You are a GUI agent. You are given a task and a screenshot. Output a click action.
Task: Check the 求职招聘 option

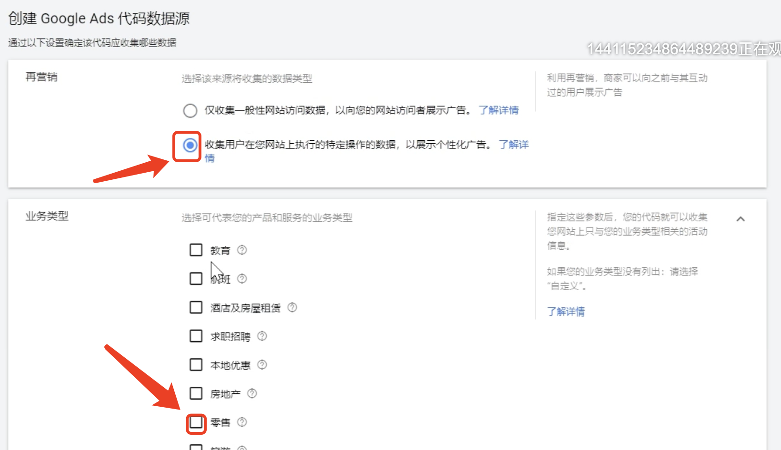click(x=196, y=336)
